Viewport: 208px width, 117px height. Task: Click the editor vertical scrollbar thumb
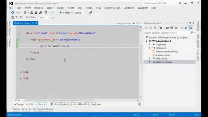click(x=141, y=54)
